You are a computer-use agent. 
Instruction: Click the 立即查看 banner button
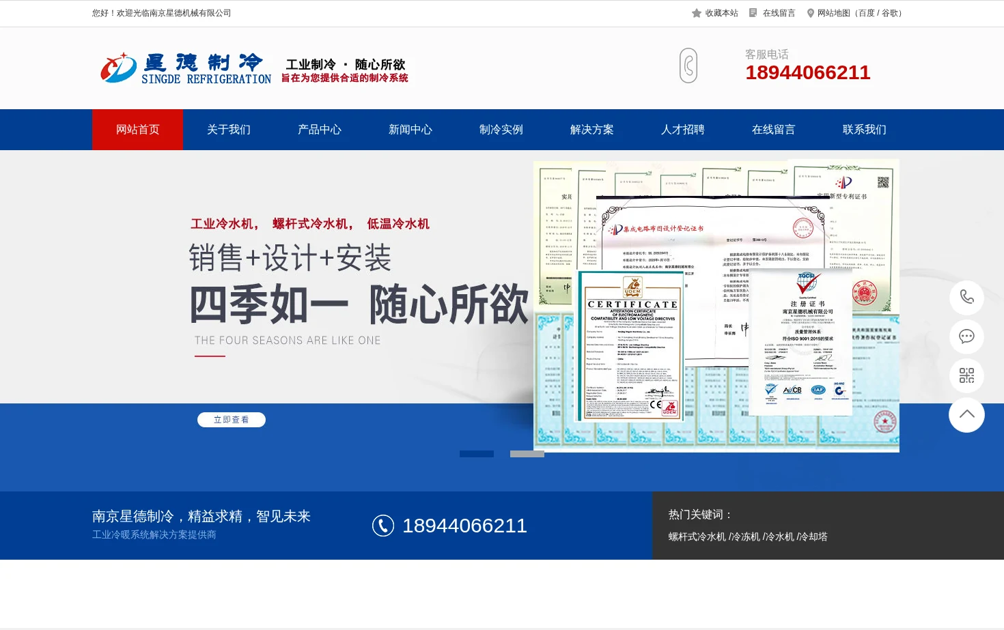point(231,420)
